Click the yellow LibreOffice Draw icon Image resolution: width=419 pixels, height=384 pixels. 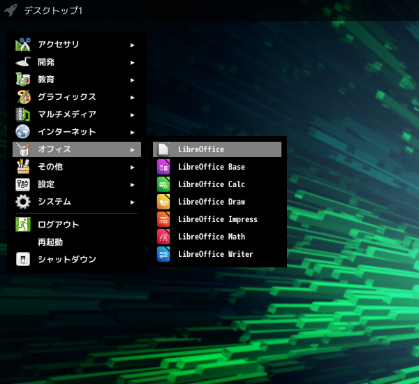tap(163, 202)
